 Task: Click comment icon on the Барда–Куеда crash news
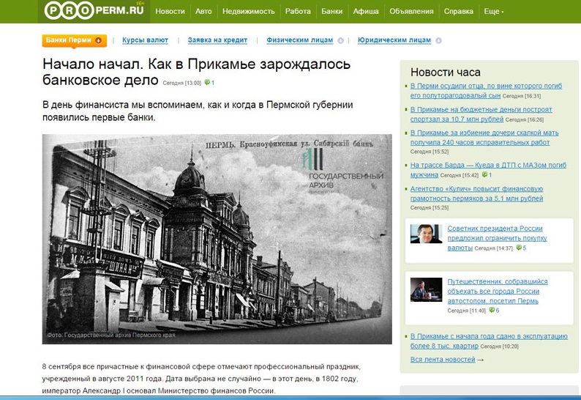483,175
